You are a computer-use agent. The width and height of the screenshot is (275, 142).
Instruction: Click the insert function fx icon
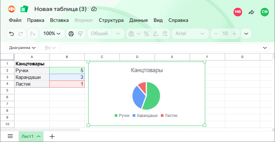click(x=33, y=33)
